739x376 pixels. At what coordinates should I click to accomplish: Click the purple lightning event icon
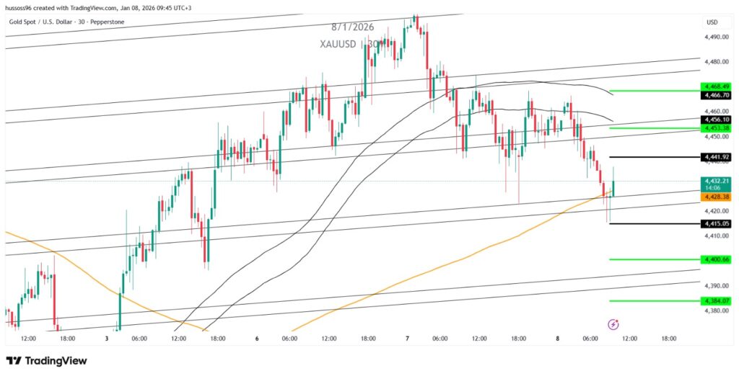(613, 324)
